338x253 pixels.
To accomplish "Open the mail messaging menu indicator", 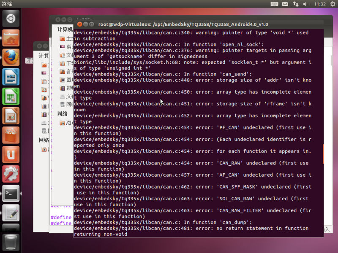I will (285, 4).
